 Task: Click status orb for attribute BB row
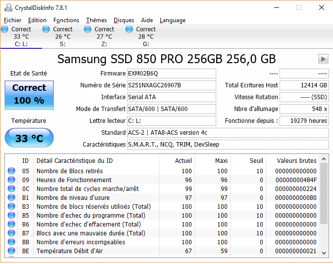11,242
